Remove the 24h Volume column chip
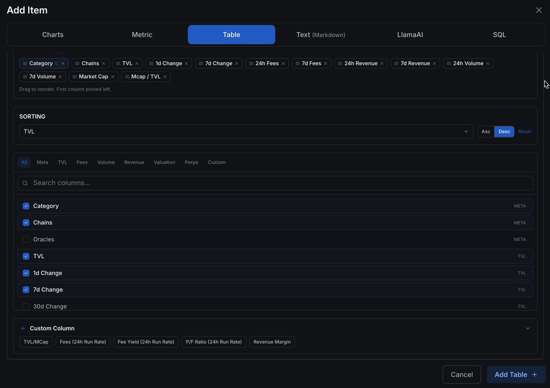 tap(488, 64)
